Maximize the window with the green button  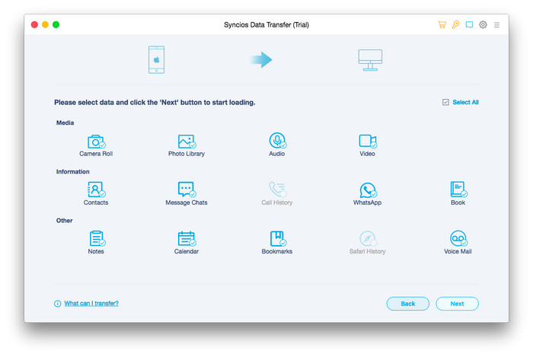click(56, 24)
